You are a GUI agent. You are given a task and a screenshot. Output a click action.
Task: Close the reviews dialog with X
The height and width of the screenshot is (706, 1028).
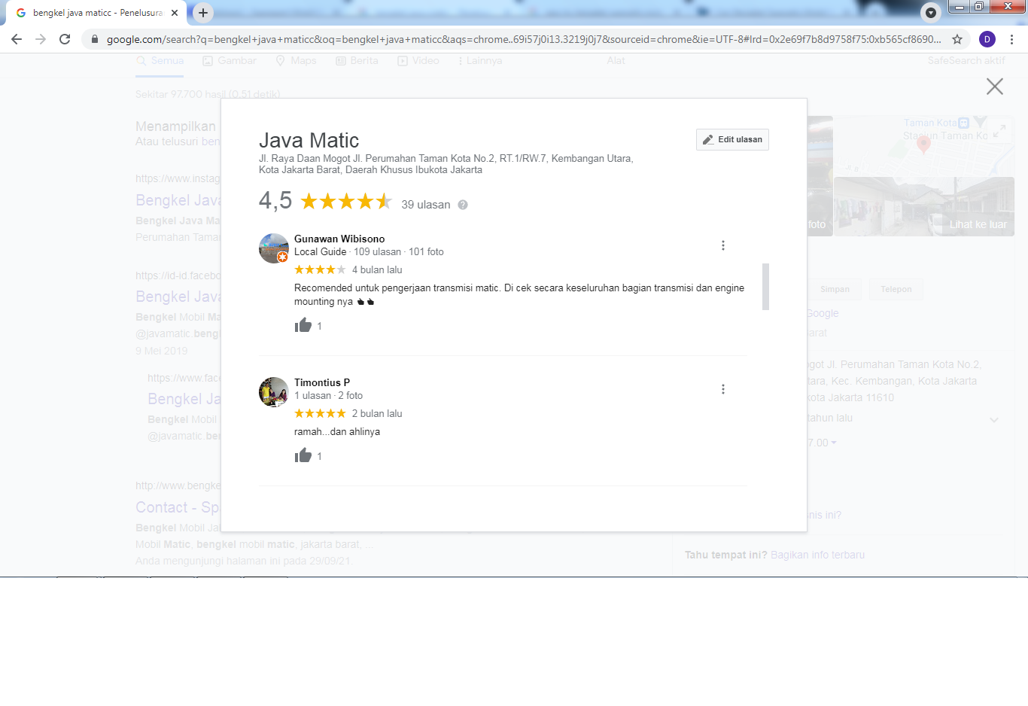pyautogui.click(x=994, y=87)
